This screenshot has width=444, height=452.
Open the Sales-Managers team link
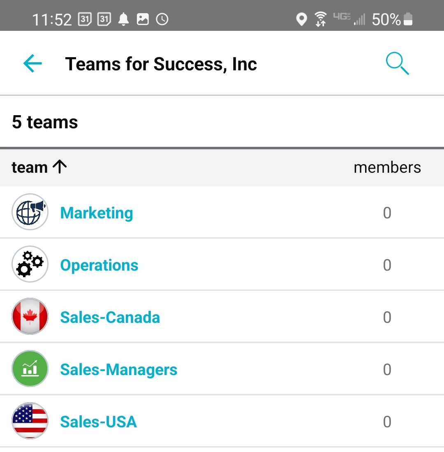coord(119,370)
